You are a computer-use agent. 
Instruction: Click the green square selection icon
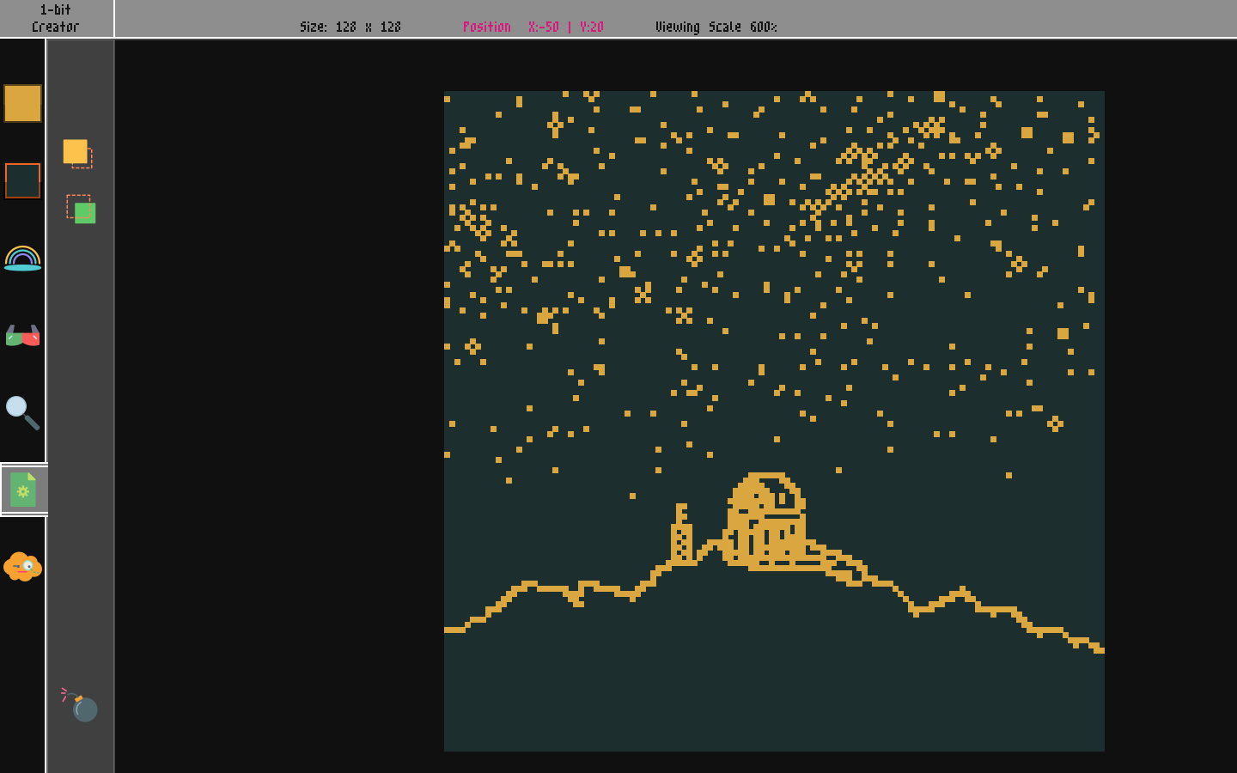pos(82,209)
